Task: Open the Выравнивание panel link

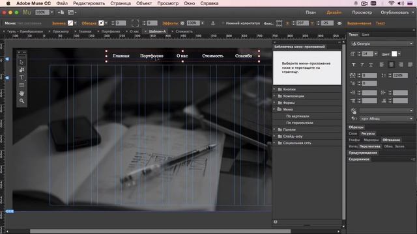Action: [359, 23]
